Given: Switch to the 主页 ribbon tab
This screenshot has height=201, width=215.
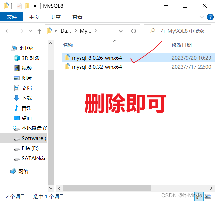Looking at the screenshot, I should [34, 17].
